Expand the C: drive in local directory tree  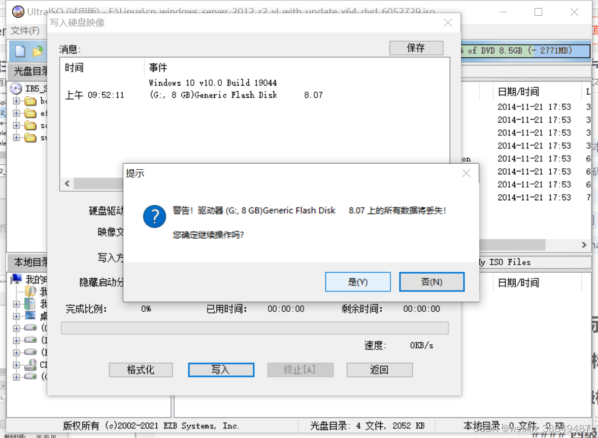click(x=16, y=328)
